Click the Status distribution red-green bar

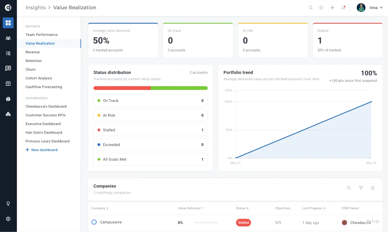coord(151,88)
